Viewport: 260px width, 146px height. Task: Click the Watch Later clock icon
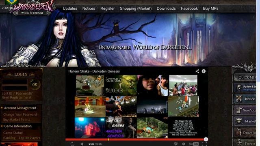[184, 144]
